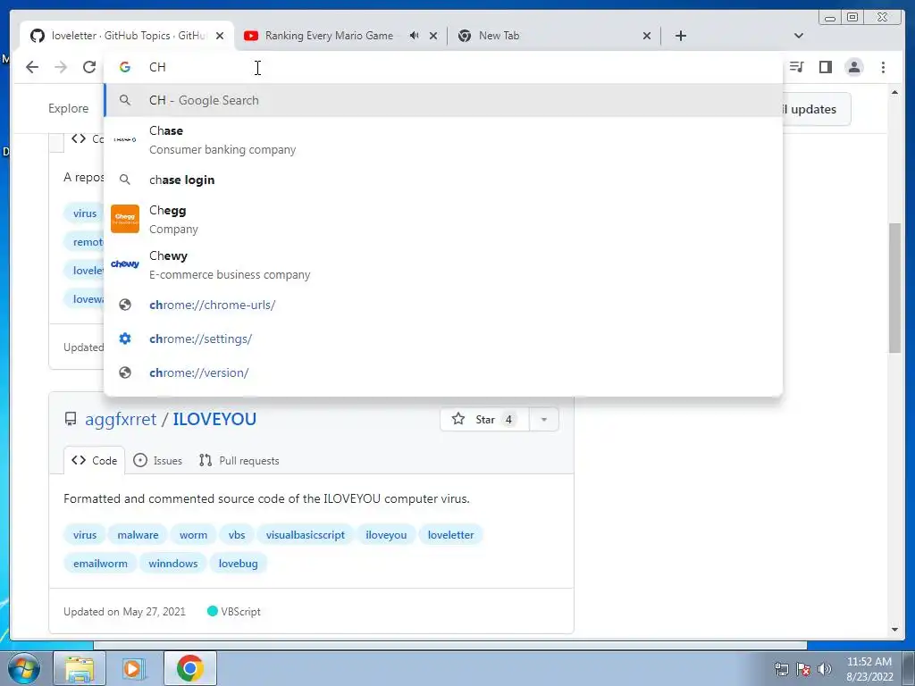Image resolution: width=915 pixels, height=686 pixels.
Task: Expand the tab search chevron
Action: point(799,36)
